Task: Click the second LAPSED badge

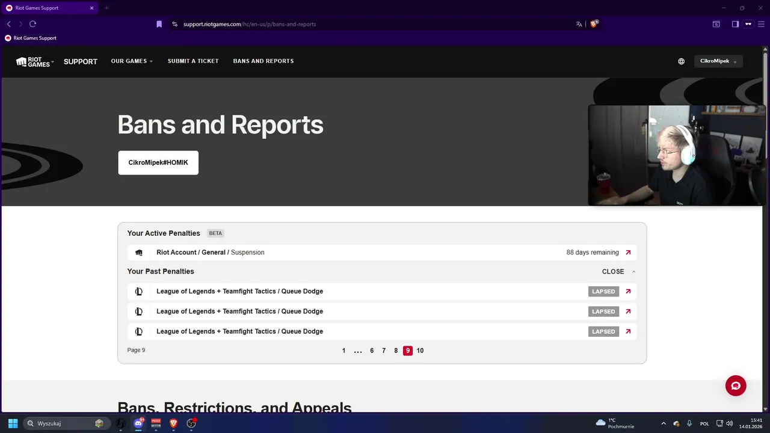Action: click(603, 312)
